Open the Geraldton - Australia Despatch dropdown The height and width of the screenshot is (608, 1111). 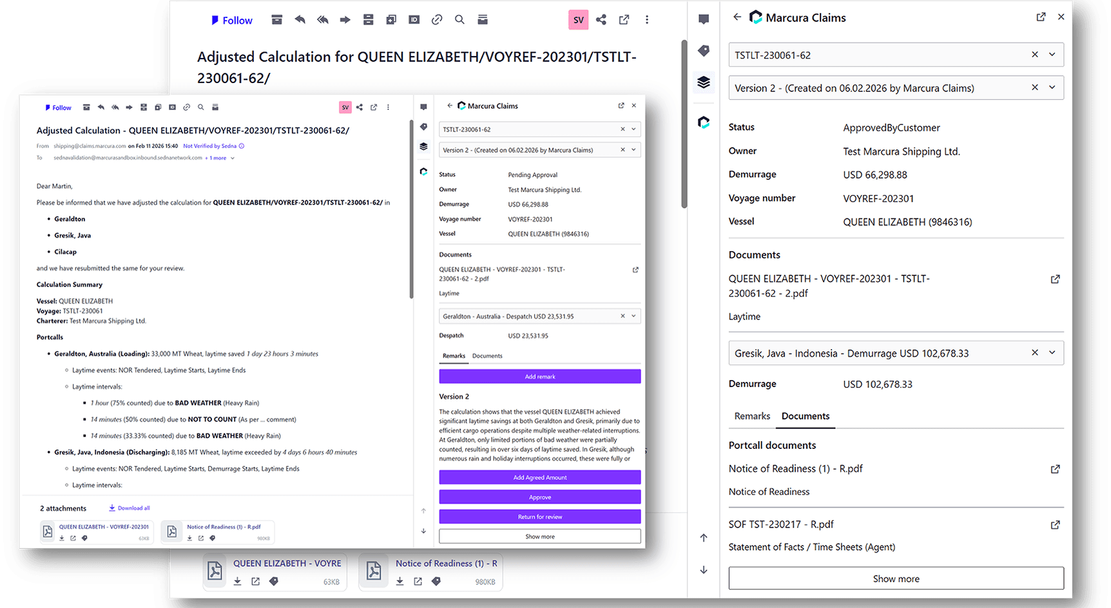[x=633, y=316]
